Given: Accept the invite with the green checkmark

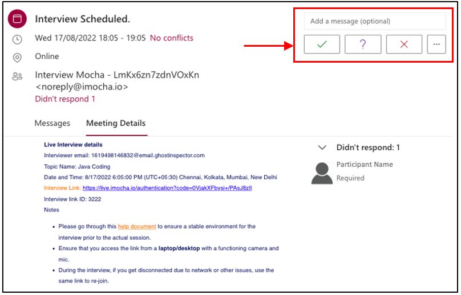Looking at the screenshot, I should pyautogui.click(x=322, y=44).
